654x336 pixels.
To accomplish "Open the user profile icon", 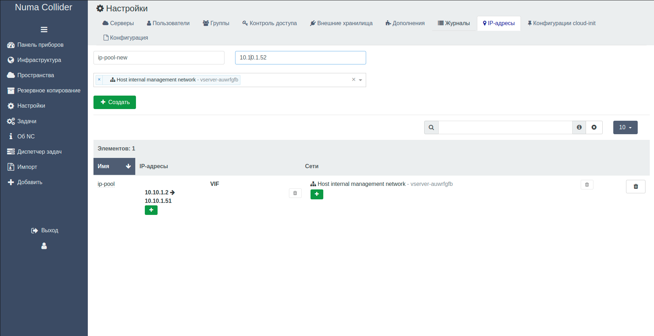I will coord(44,246).
